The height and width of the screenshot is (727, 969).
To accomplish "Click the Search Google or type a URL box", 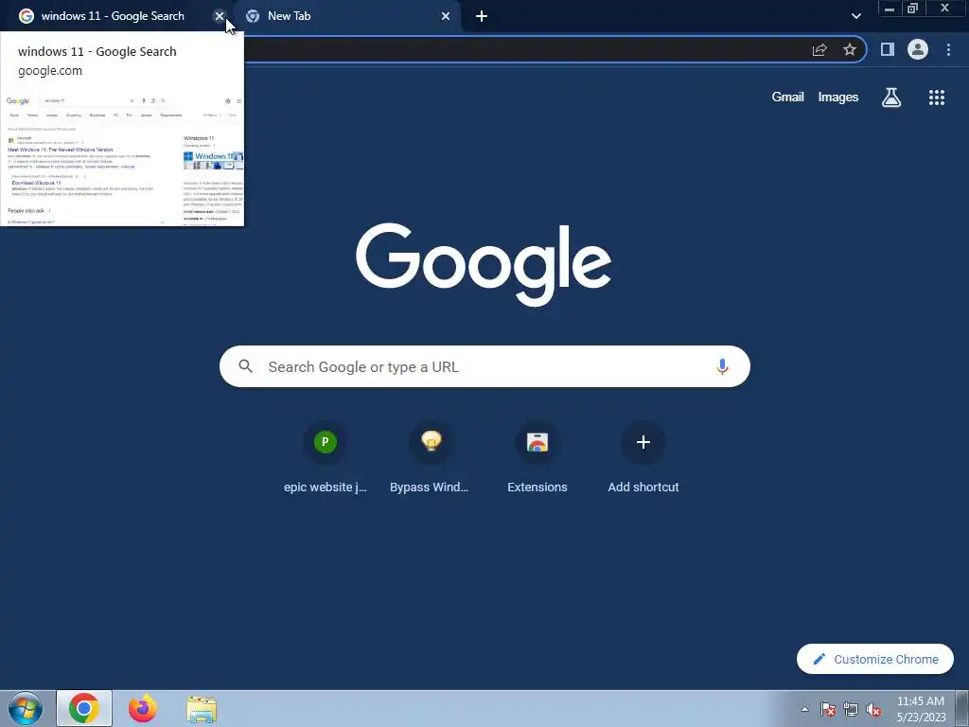I will pos(484,366).
